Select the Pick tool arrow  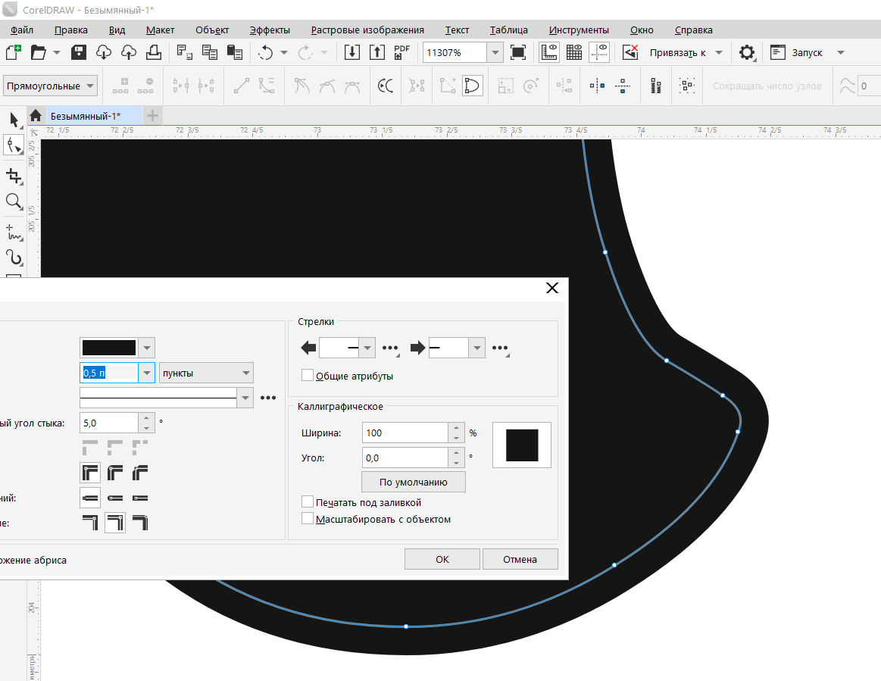click(14, 119)
